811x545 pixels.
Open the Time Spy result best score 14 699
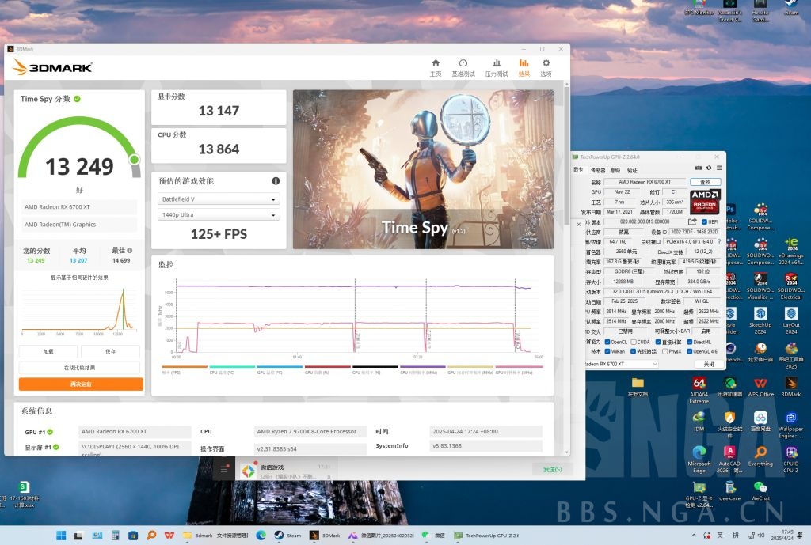(x=121, y=260)
